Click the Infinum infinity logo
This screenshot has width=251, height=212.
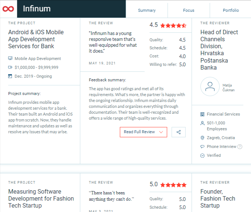tap(8, 9)
